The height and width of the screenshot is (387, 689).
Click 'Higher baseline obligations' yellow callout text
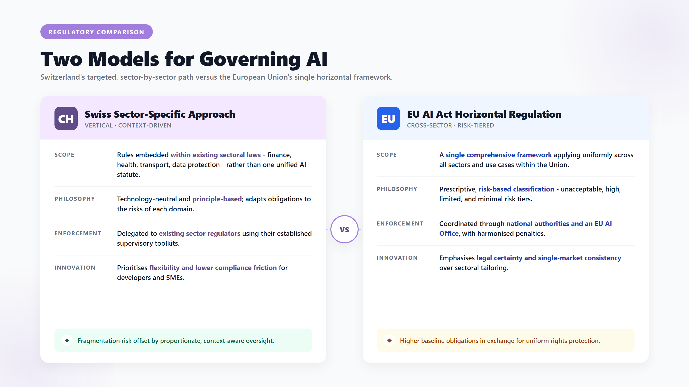pos(500,341)
